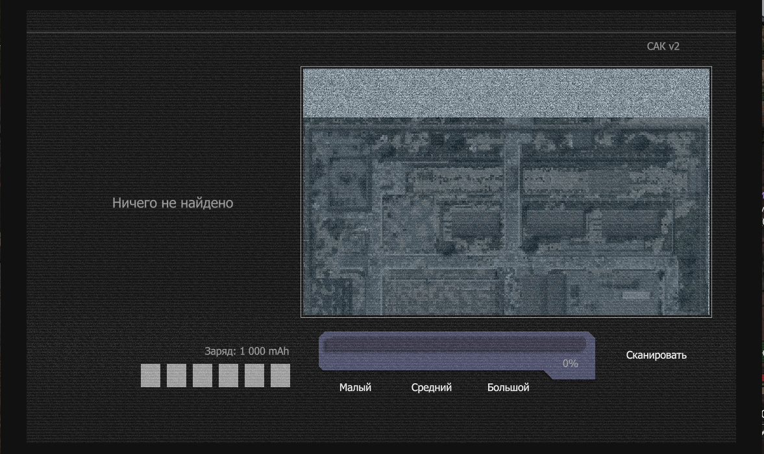Screen dimensions: 764x454
Task: Click the 0% progress value
Action: (570, 363)
